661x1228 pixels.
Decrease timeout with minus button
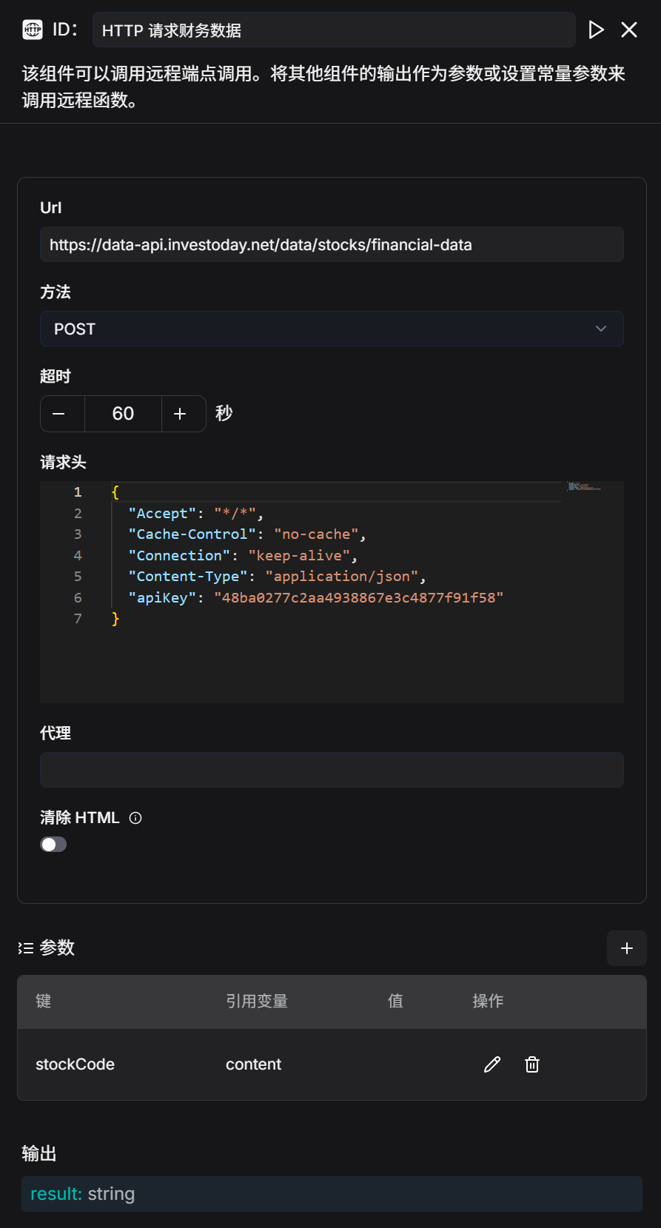[x=59, y=414]
